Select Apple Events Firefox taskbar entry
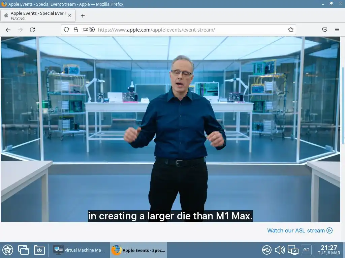The image size is (345, 258). [138, 250]
